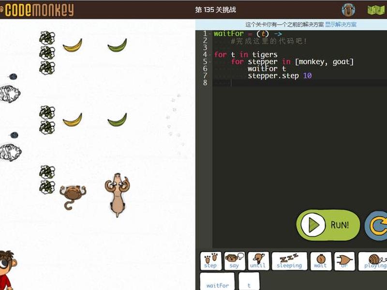The image size is (387, 290).
Task: Click 'goat' in code line 5
Action: pos(341,62)
